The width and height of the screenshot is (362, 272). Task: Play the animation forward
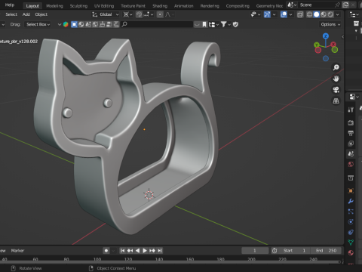coord(145,251)
